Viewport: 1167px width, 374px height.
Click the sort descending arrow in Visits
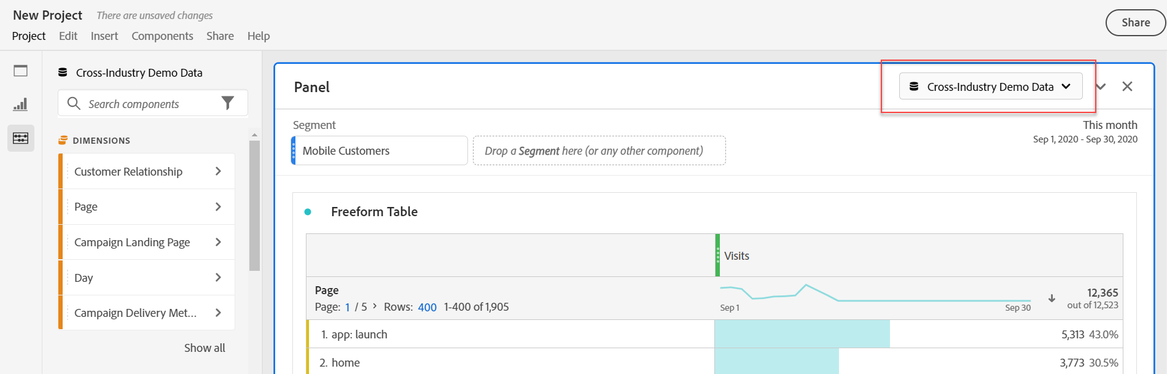(x=1052, y=298)
